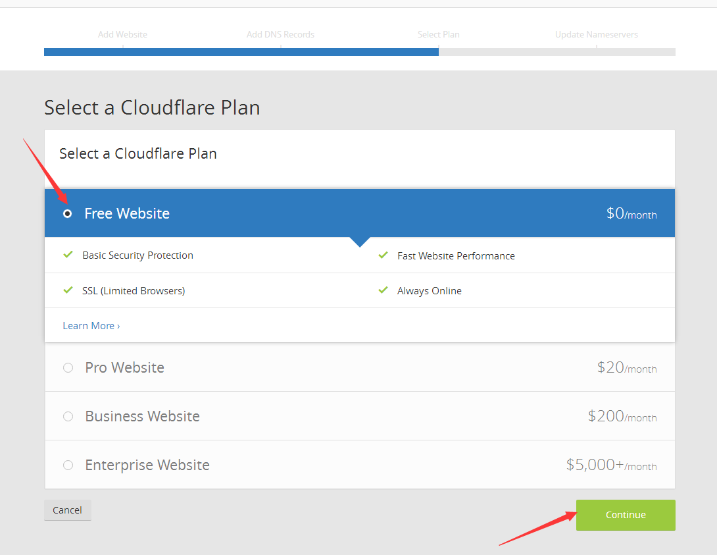Click the Business Website plan title

[143, 416]
